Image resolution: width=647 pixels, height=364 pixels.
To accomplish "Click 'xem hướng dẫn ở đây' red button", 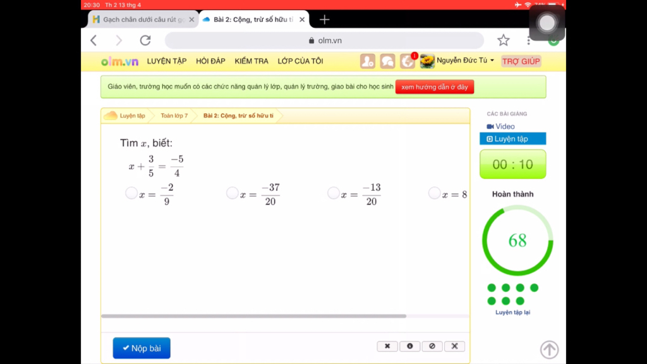I will click(x=435, y=87).
